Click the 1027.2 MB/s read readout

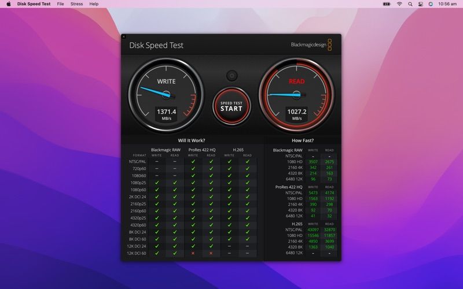click(297, 114)
